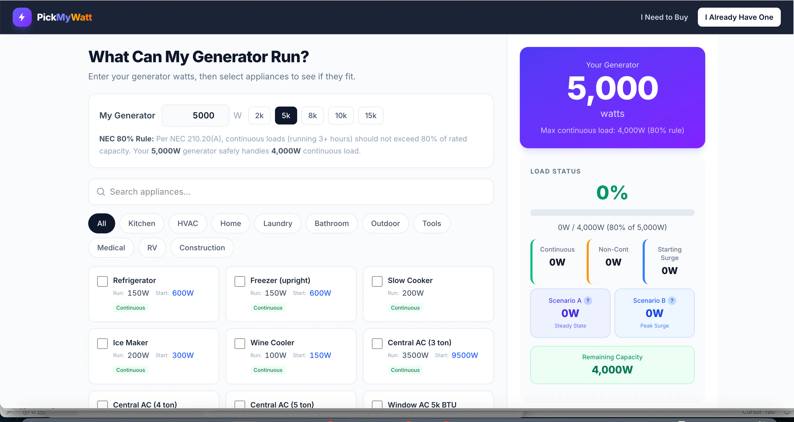
Task: Check the Window AC 5k BTU checkbox
Action: pos(377,404)
